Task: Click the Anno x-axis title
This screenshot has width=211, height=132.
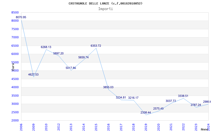Action: click(204, 129)
